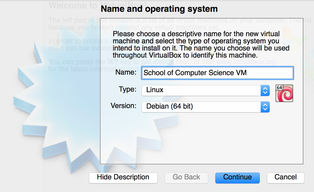The height and width of the screenshot is (192, 314).
Task: Click Continue to proceed
Action: coord(237,177)
